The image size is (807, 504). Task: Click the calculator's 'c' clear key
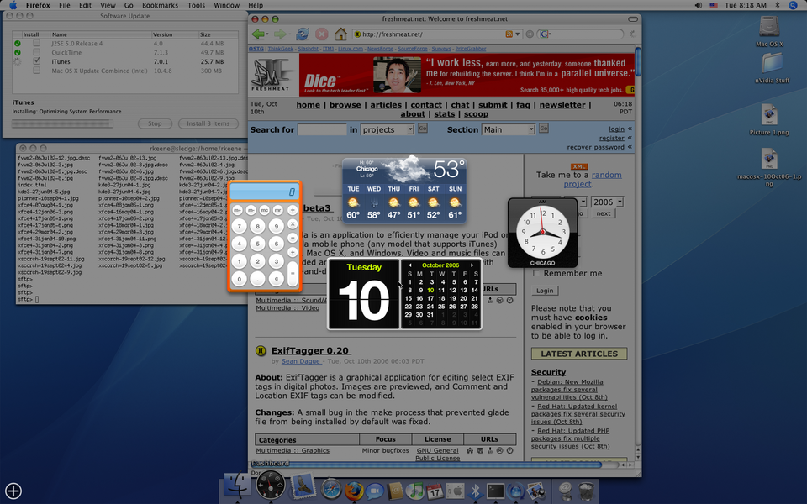tap(277, 279)
